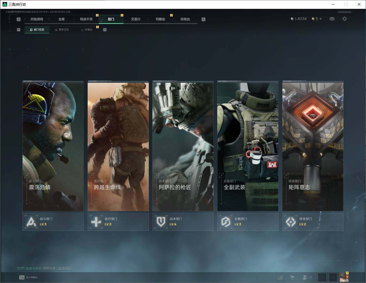Minimize the 三角洲行动 window
The image size is (366, 283).
pyautogui.click(x=333, y=4)
